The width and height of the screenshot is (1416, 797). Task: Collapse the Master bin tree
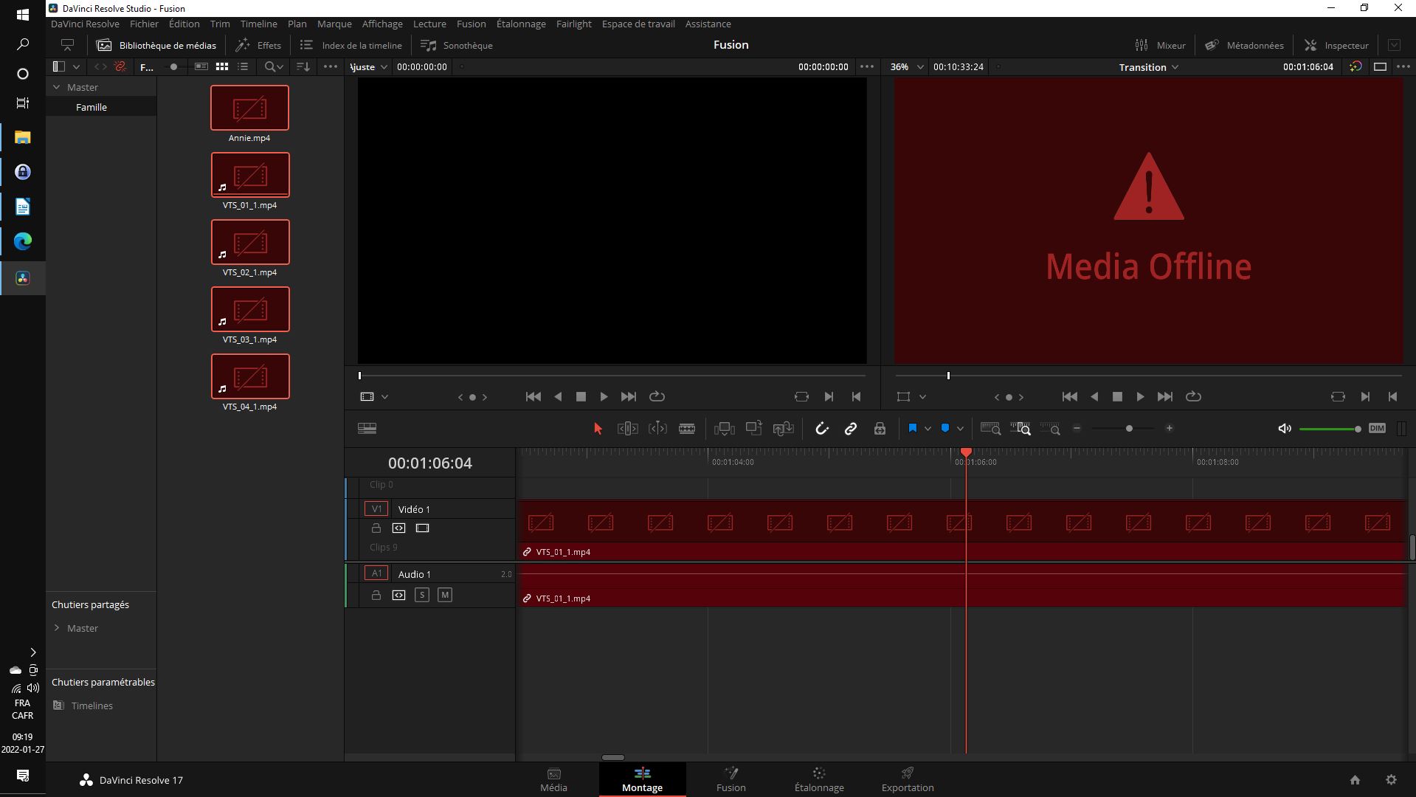click(x=56, y=87)
